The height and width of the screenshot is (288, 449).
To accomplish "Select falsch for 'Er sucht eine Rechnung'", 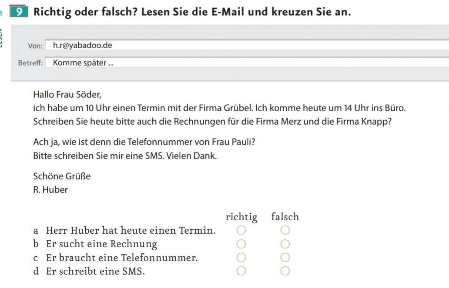I will (285, 244).
